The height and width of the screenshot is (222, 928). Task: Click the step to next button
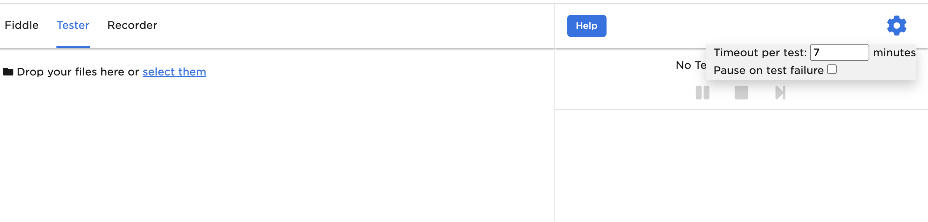click(x=780, y=92)
